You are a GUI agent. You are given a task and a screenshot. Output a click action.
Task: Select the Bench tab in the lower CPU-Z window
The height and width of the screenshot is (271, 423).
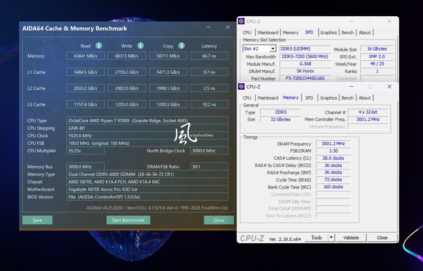(x=347, y=98)
